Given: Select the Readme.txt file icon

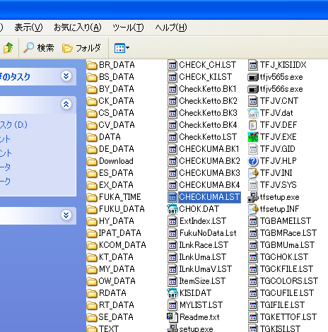Looking at the screenshot, I should [x=172, y=317].
